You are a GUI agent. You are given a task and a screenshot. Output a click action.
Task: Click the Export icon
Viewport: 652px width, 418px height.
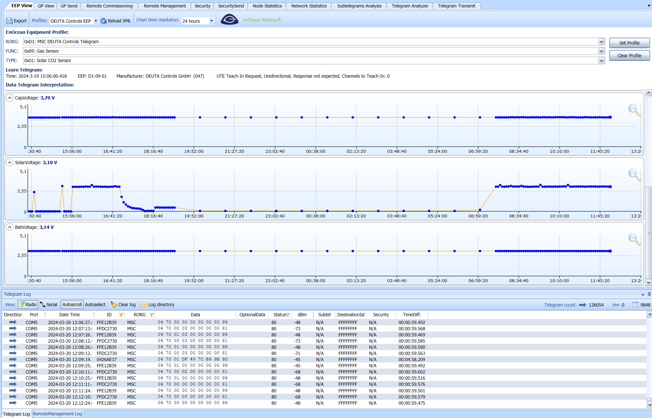9,20
